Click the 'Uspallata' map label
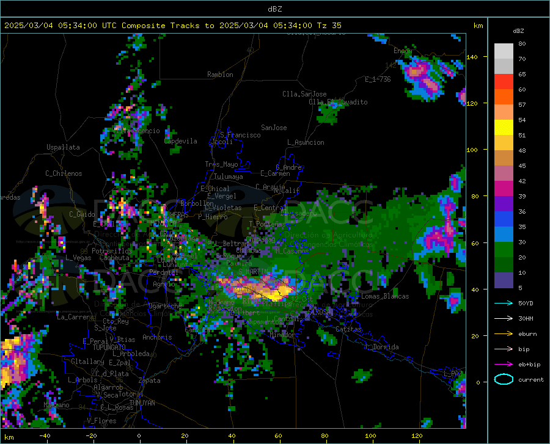Image resolution: width=550 pixels, height=444 pixels. [63, 147]
